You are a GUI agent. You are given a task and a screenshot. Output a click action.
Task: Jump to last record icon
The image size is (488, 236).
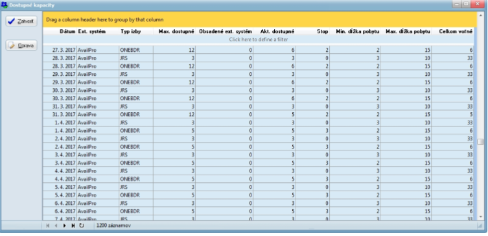click(x=73, y=226)
